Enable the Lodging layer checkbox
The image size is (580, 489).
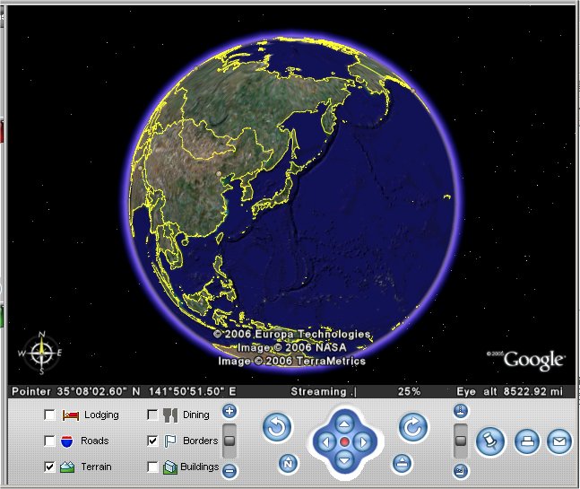click(49, 415)
